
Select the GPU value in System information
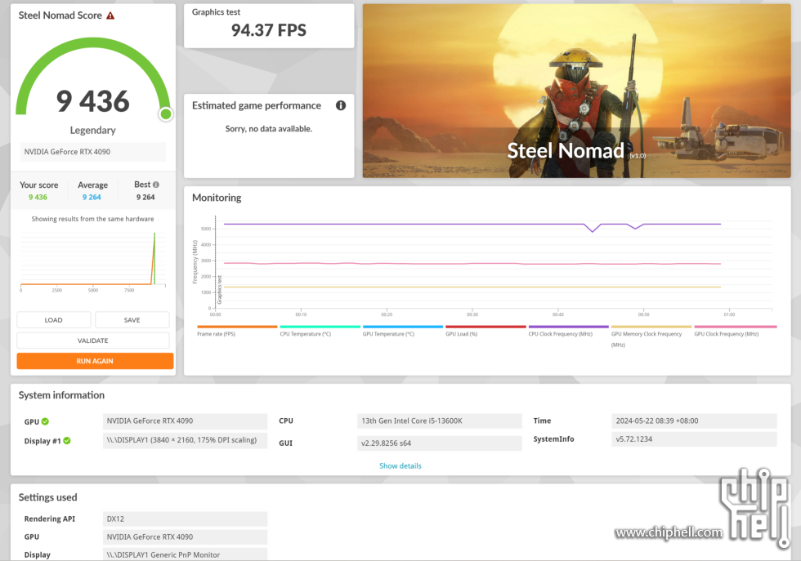pyautogui.click(x=185, y=421)
